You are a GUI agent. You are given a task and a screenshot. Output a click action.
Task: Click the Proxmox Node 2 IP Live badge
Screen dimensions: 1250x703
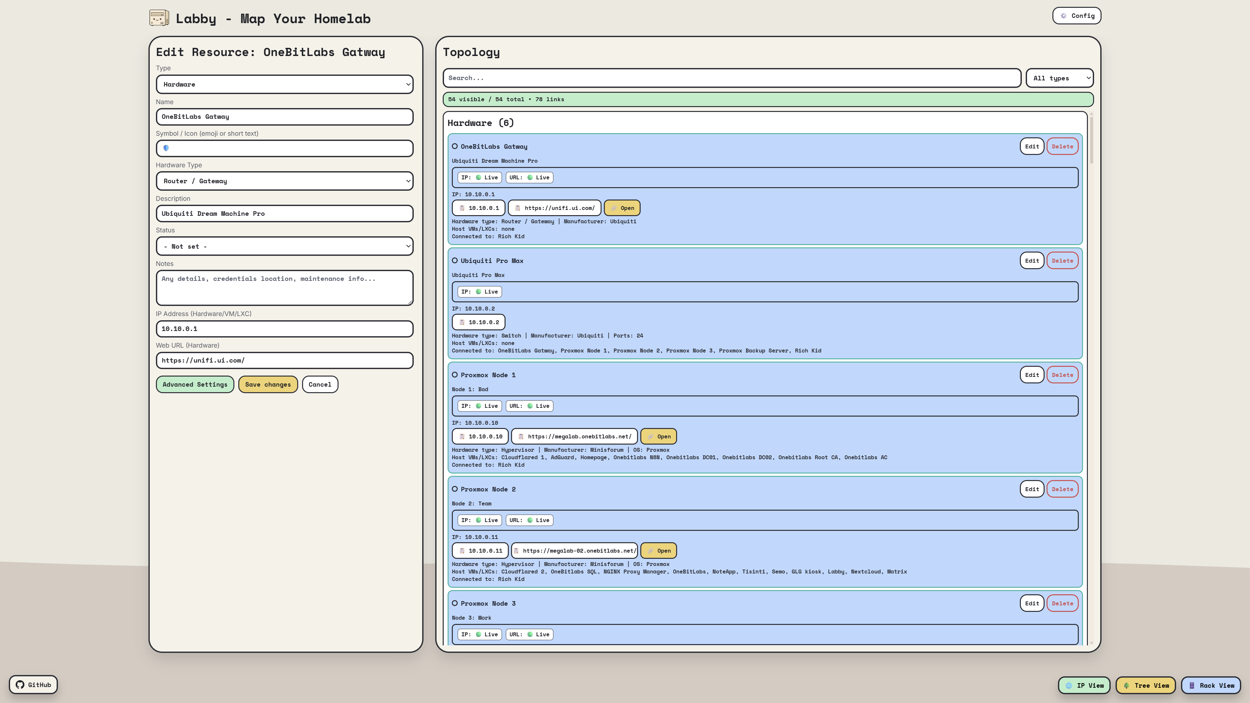click(479, 520)
